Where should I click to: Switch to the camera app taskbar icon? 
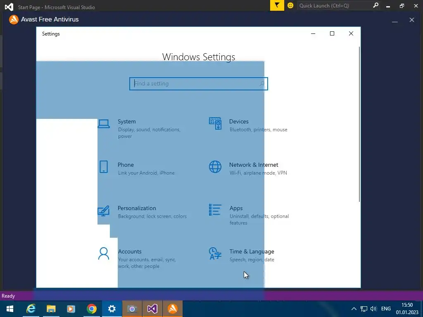[132, 309]
